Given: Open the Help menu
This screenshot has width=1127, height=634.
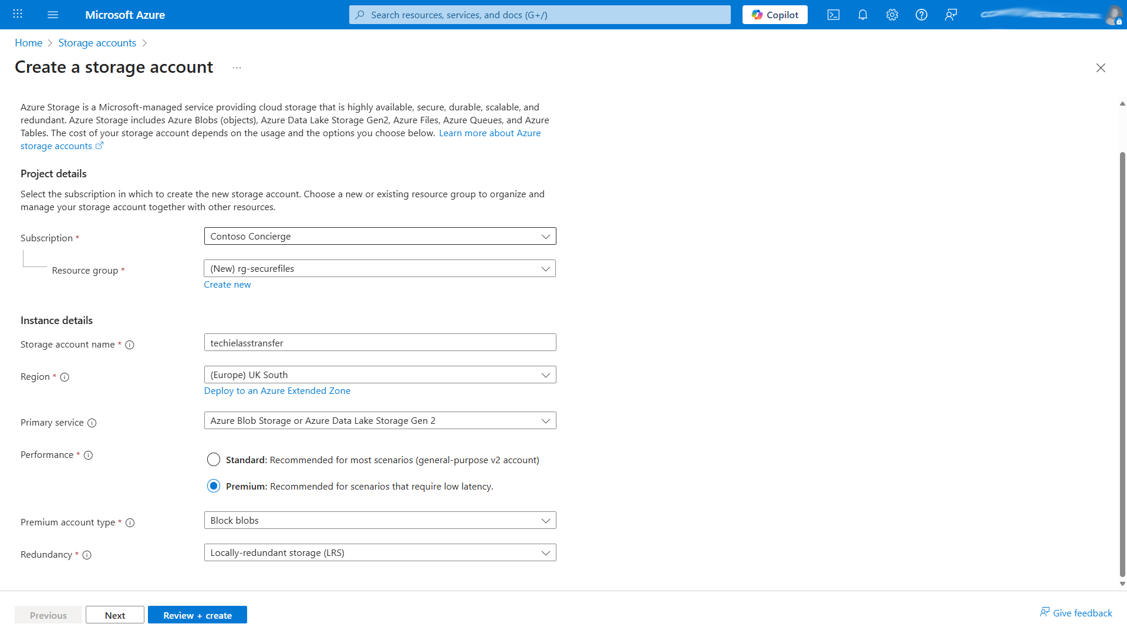Looking at the screenshot, I should (x=921, y=15).
